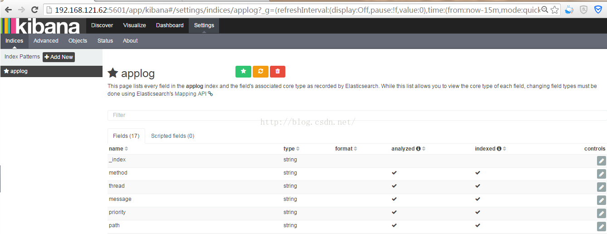Edit the path field with the pencil icon

point(601,226)
